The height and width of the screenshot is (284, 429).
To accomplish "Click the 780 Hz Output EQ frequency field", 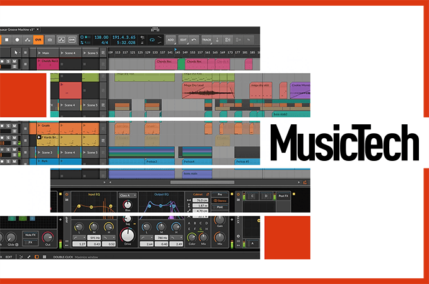I will click(162, 238).
